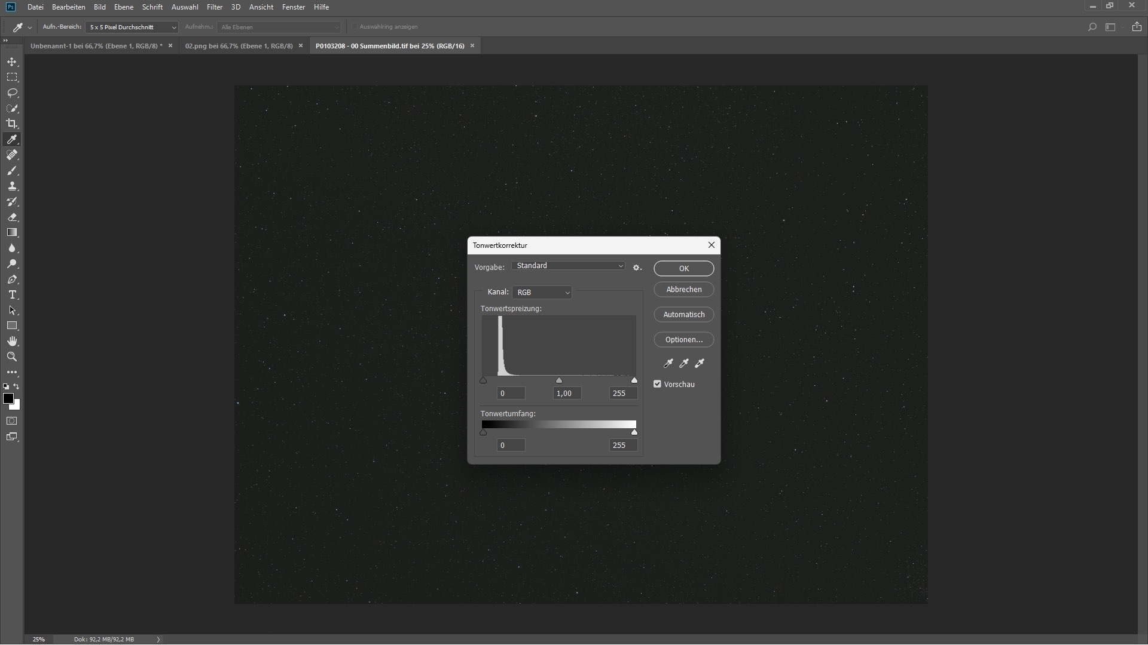Select the Lasso tool
This screenshot has width=1148, height=645.
(x=12, y=93)
